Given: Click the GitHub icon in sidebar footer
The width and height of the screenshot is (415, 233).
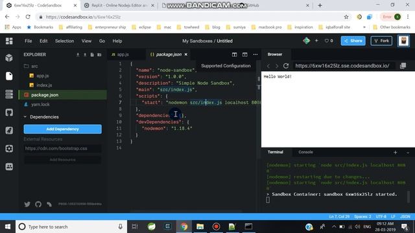Looking at the screenshot, I should [38, 205].
